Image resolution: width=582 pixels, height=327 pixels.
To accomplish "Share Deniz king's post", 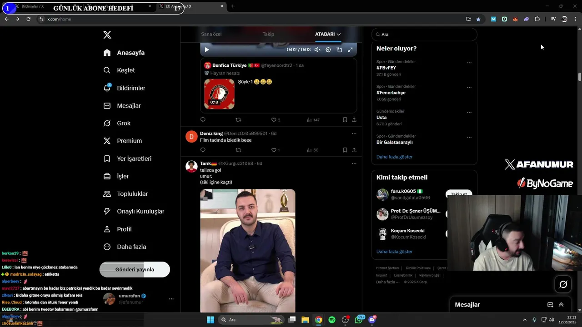I will click(x=354, y=150).
